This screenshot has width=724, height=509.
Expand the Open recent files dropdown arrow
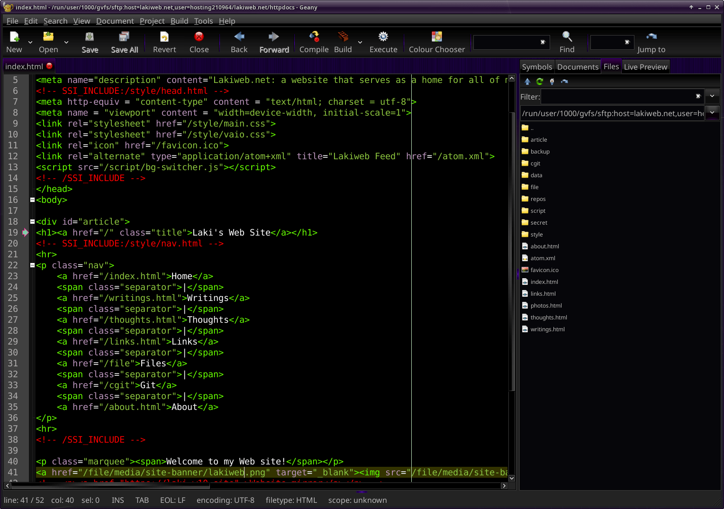coord(66,42)
